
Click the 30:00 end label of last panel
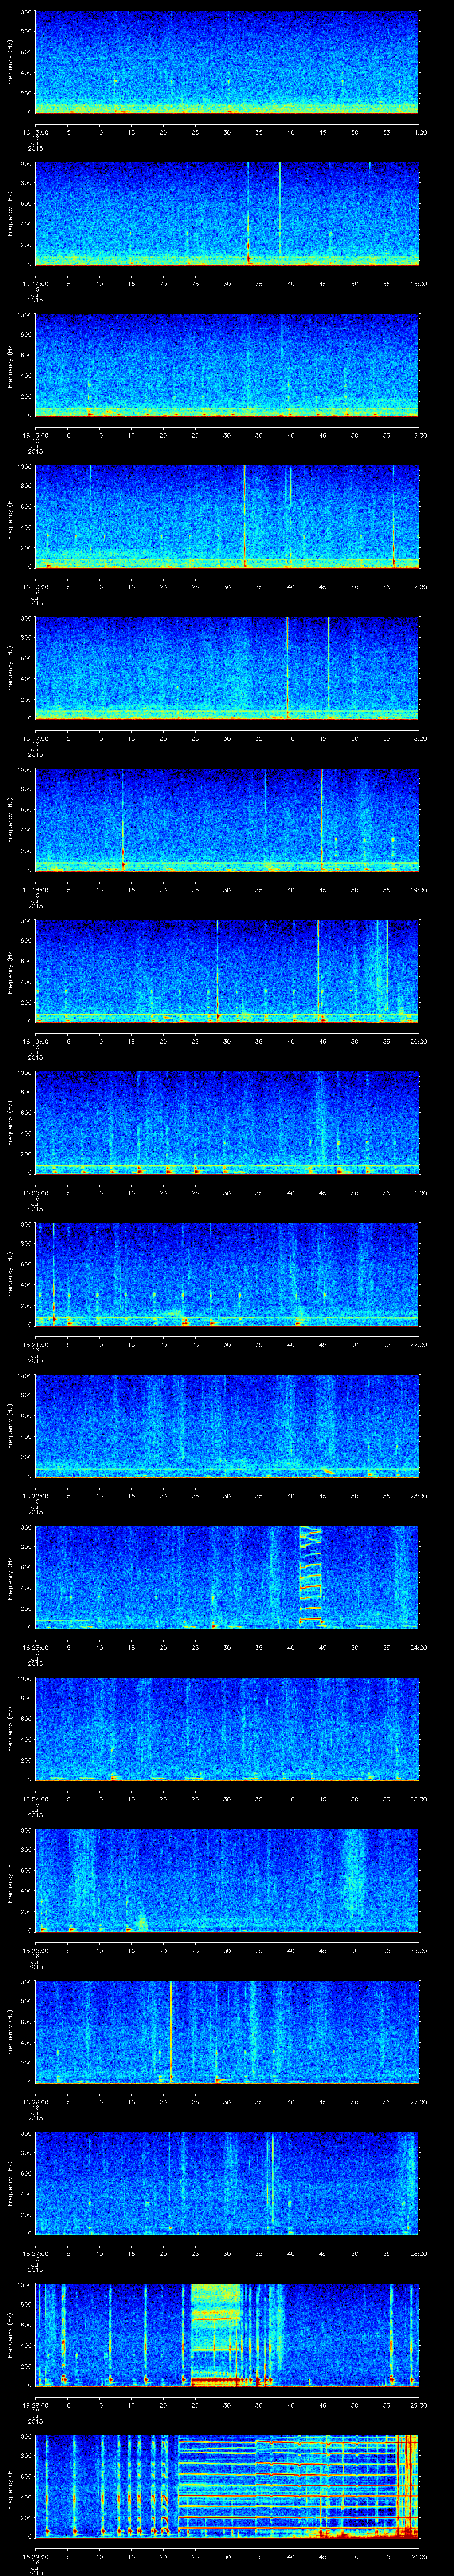click(418, 2556)
